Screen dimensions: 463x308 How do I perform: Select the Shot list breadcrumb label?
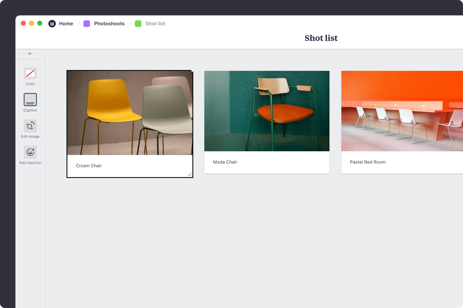[x=155, y=24]
